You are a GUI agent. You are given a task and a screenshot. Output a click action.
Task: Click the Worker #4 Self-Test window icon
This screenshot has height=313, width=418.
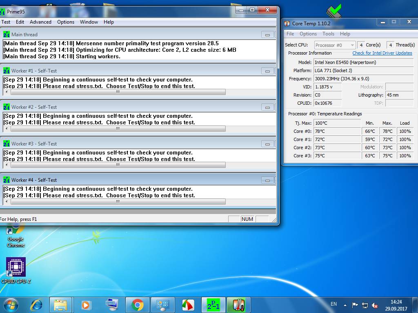pyautogui.click(x=7, y=180)
